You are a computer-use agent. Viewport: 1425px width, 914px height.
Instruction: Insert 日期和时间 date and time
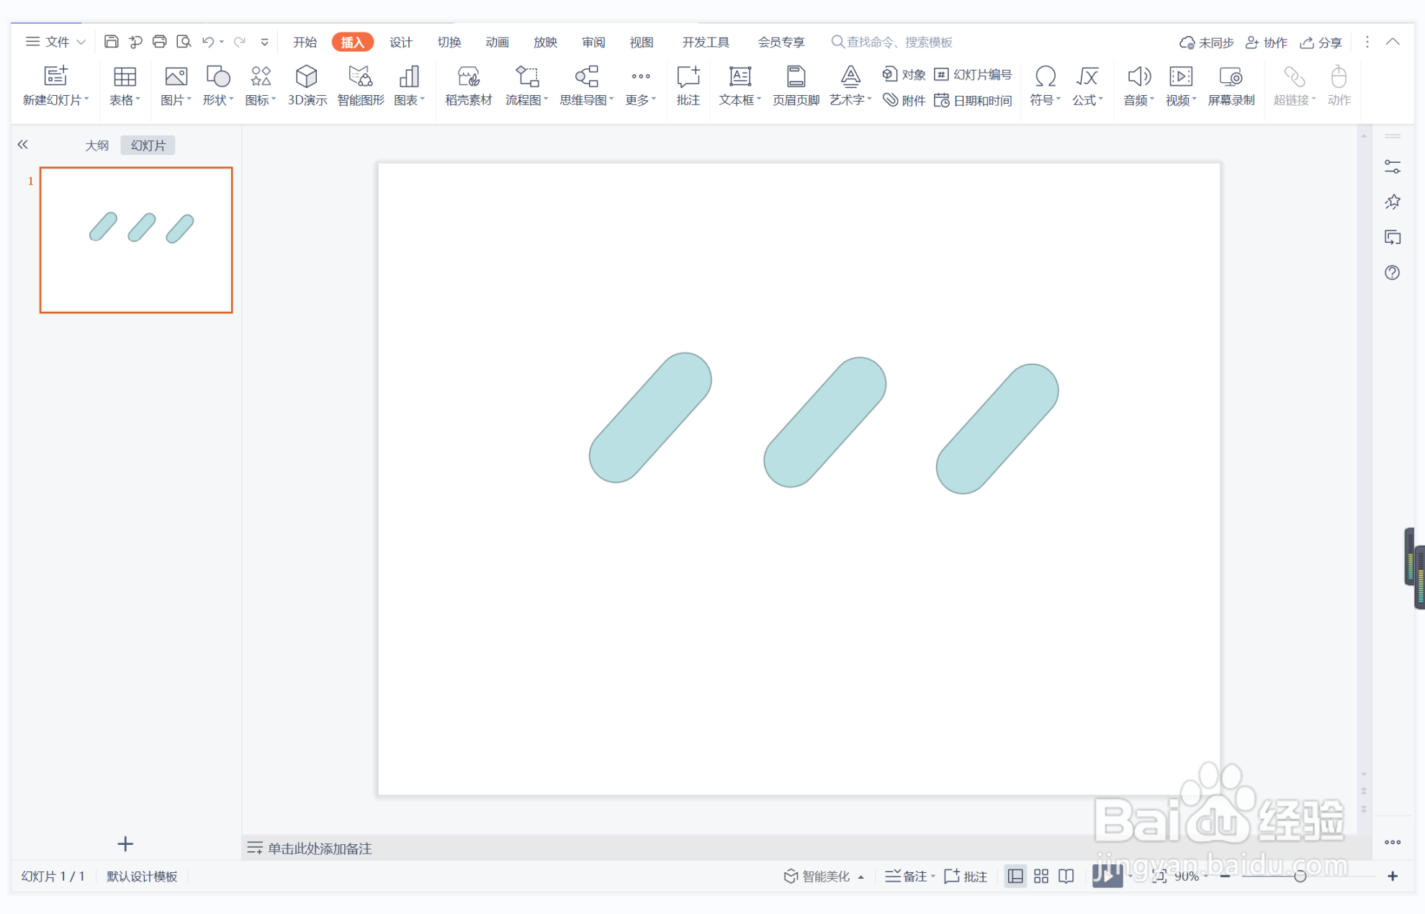point(974,101)
